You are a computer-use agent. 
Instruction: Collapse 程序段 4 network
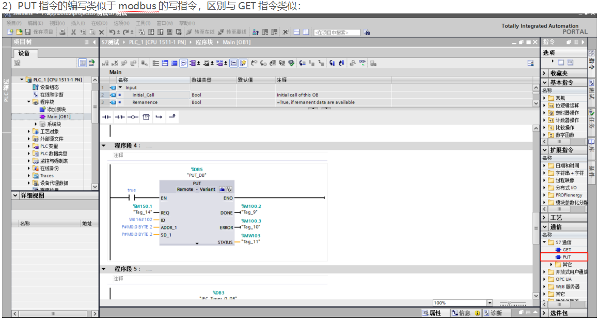click(x=103, y=146)
